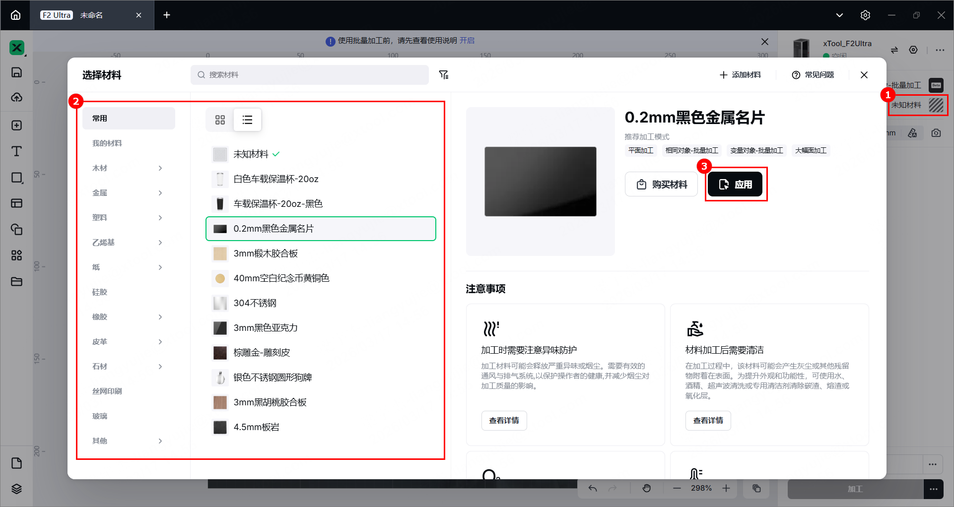Open the layers icon at sidebar bottom
Image resolution: width=954 pixels, height=507 pixels.
(17, 489)
